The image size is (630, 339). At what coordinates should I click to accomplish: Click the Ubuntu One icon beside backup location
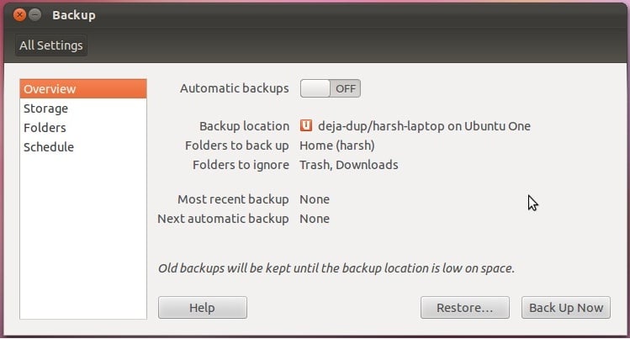click(306, 126)
